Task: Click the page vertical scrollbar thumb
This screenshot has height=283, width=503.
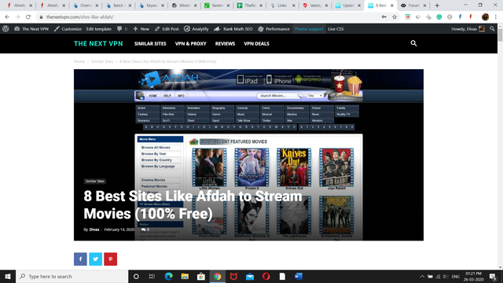Action: point(500,35)
